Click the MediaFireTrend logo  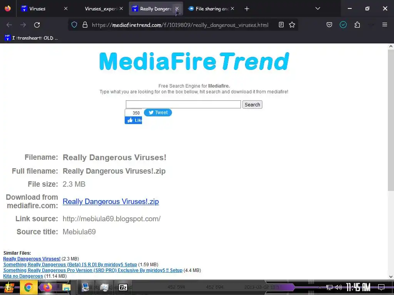pyautogui.click(x=194, y=61)
